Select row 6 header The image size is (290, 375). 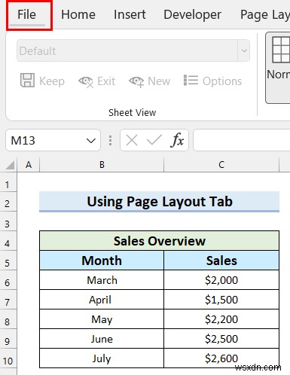pyautogui.click(x=8, y=280)
